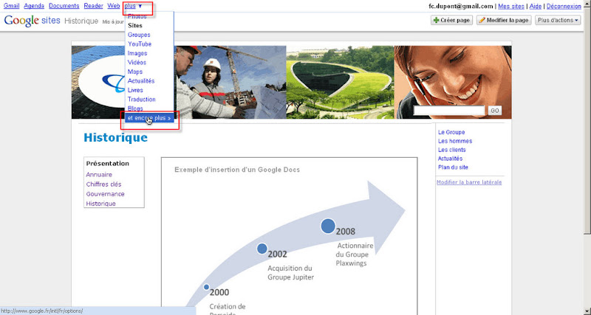This screenshot has height=315, width=591.
Task: Click the Présentation box heading
Action: [x=107, y=164]
